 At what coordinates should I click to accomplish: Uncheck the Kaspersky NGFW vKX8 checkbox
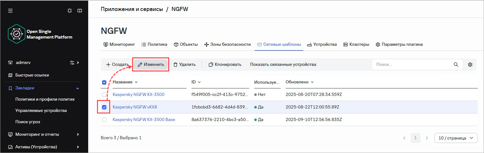tap(105, 107)
